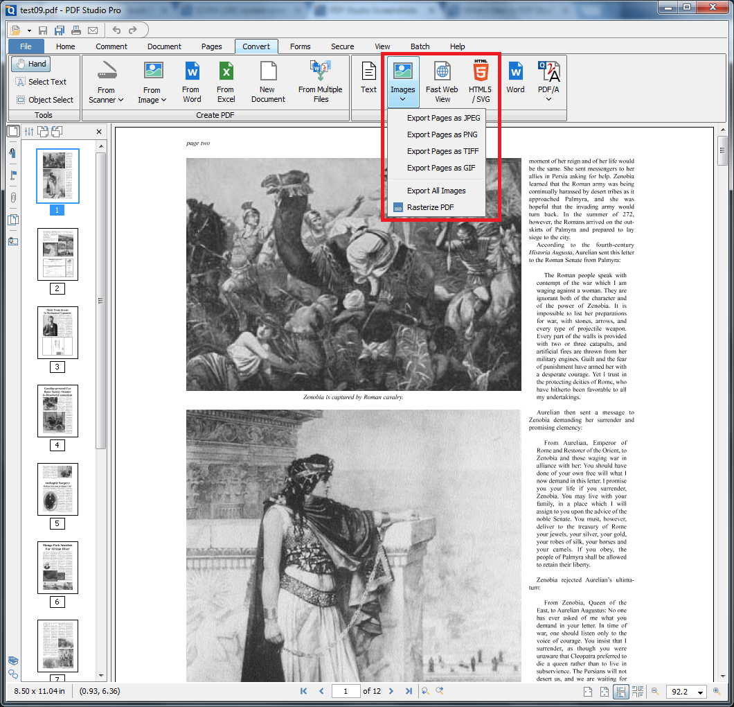734x707 pixels.
Task: Open the recent files dropdown arrow
Action: tap(29, 31)
